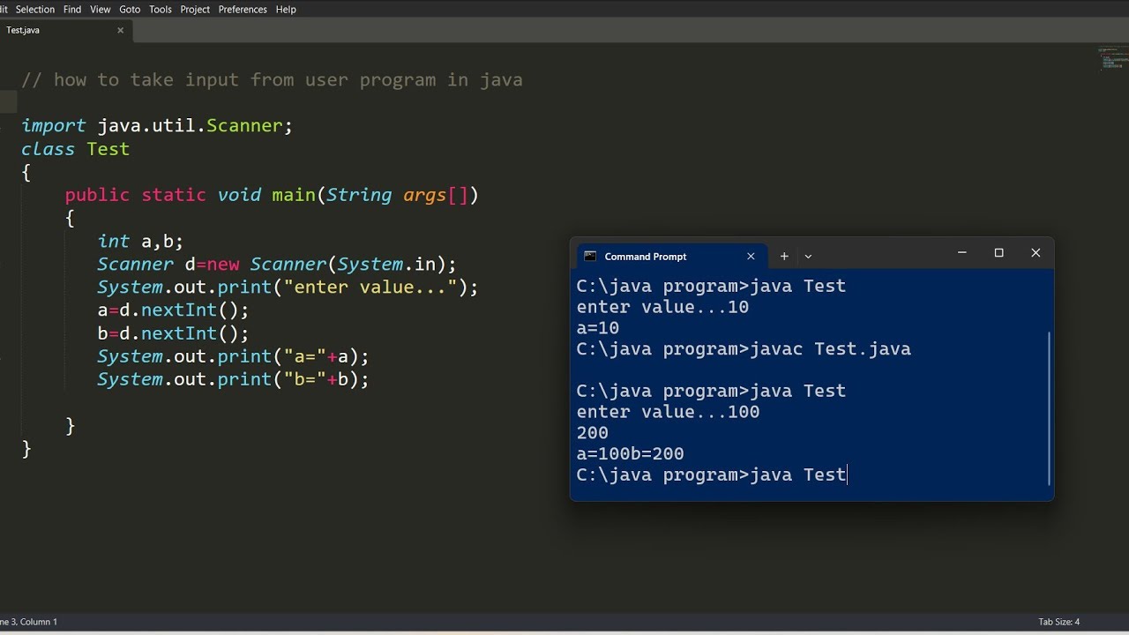Click the print statement for "b="
This screenshot has height=635, width=1129.
tap(233, 378)
